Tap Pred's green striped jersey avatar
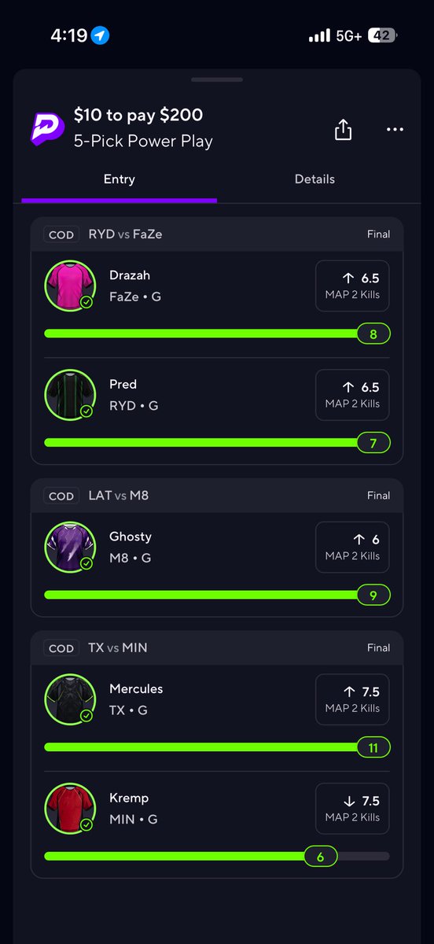 click(70, 395)
